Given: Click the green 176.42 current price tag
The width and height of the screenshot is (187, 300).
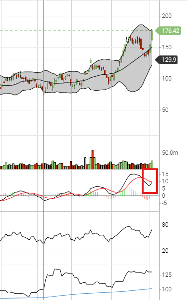Looking at the screenshot, I should 168,30.
